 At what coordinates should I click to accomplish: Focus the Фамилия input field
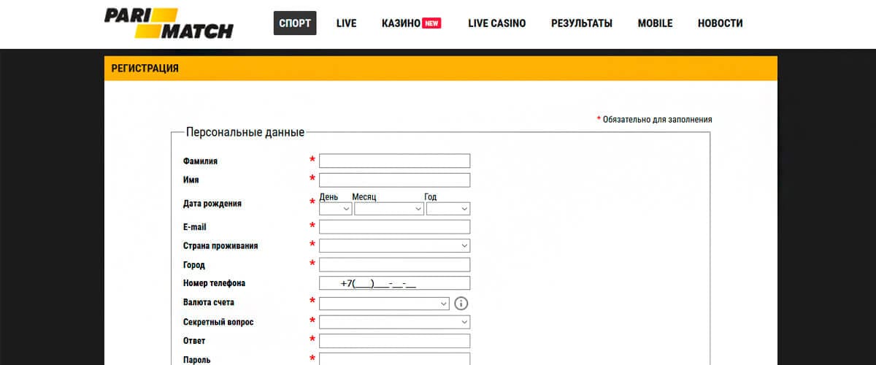[x=395, y=161]
